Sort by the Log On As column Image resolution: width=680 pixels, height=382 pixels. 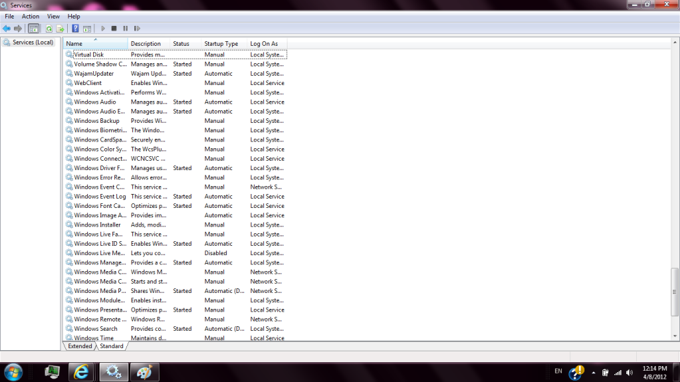click(x=267, y=43)
